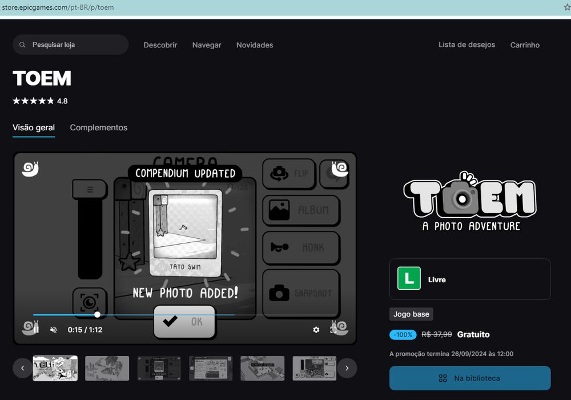Select the third media thumbnail
Screen dimensions: 571x400
(159, 369)
